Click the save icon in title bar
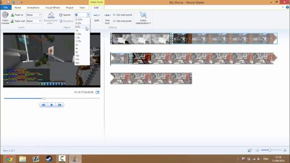 tap(8, 2)
